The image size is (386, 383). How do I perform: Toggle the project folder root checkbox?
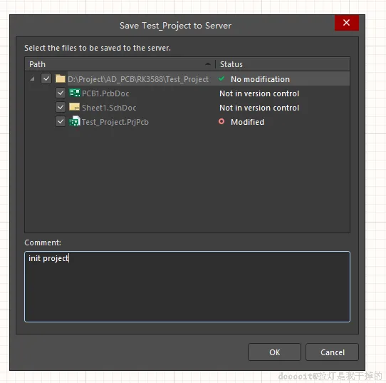point(46,79)
